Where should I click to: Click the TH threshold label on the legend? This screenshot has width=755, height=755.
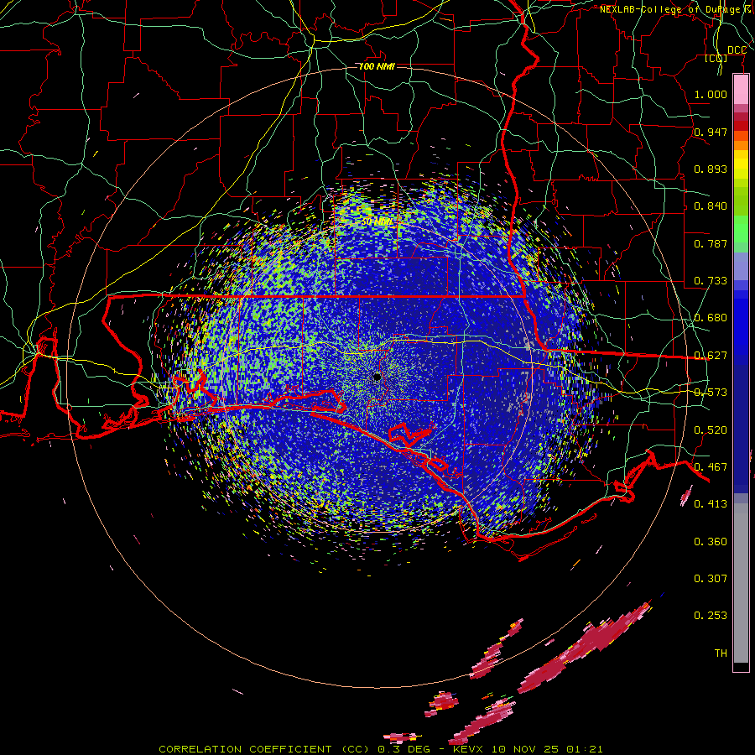pyautogui.click(x=721, y=653)
